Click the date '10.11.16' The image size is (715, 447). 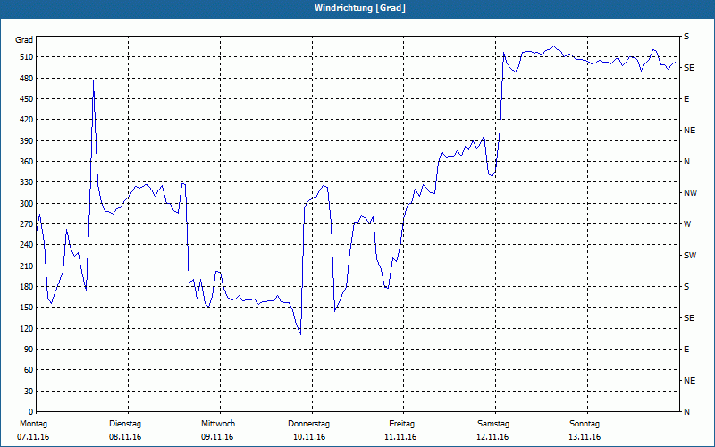tap(309, 437)
